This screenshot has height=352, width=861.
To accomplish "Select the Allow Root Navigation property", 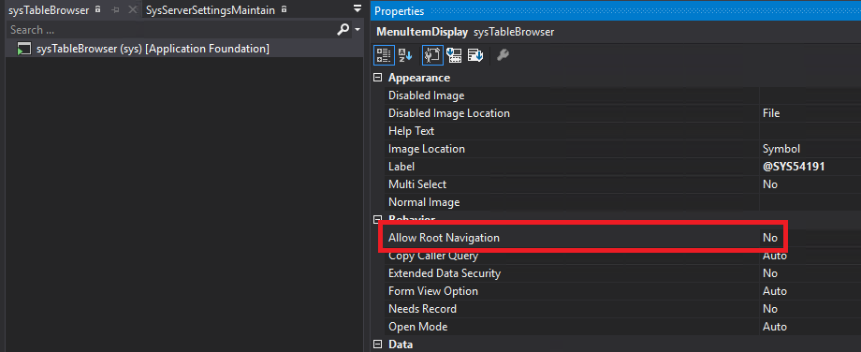I will [x=444, y=238].
